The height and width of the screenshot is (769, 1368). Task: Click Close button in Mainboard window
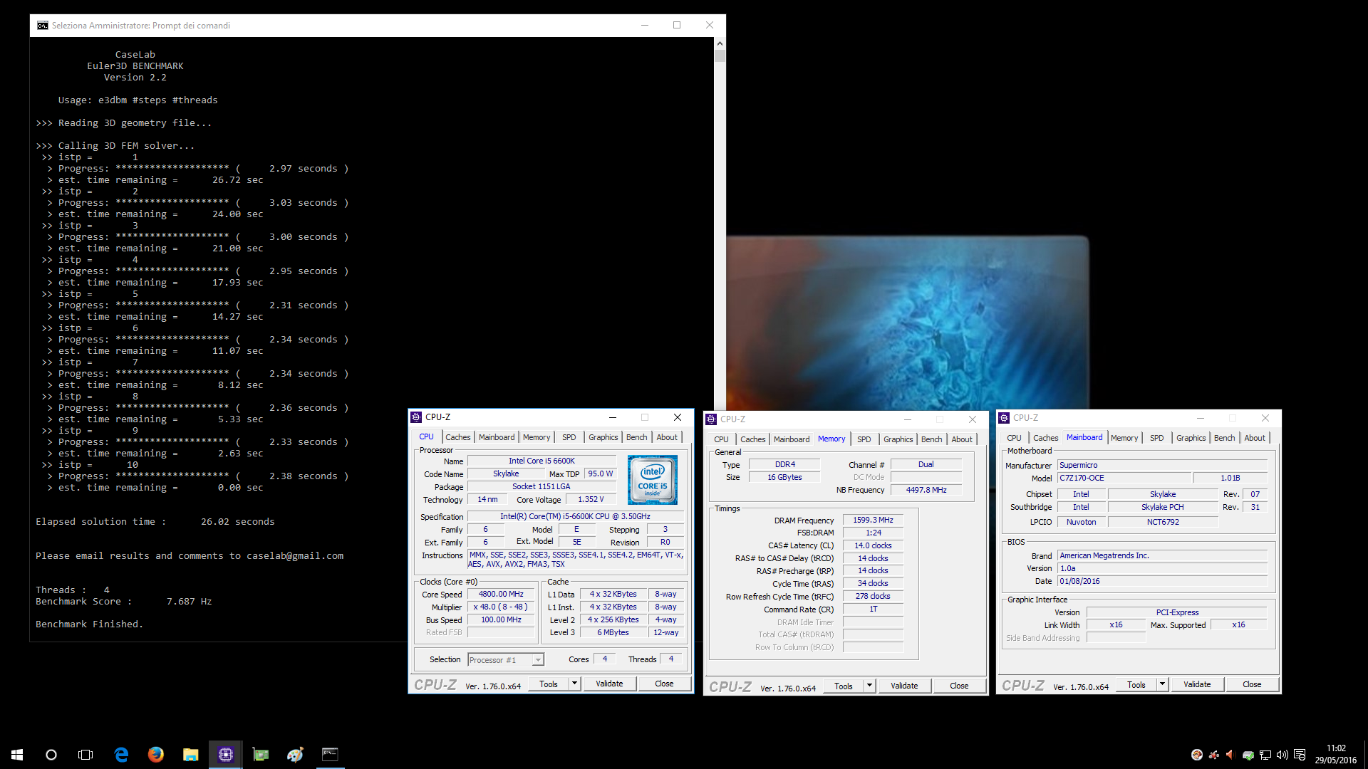(x=1252, y=684)
